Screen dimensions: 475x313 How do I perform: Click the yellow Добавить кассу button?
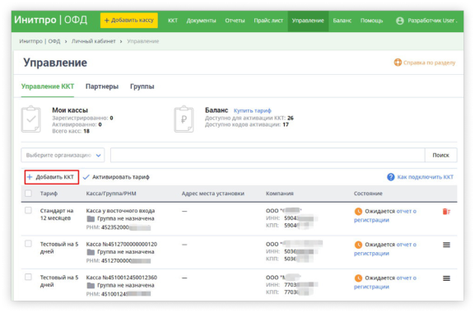click(x=129, y=21)
